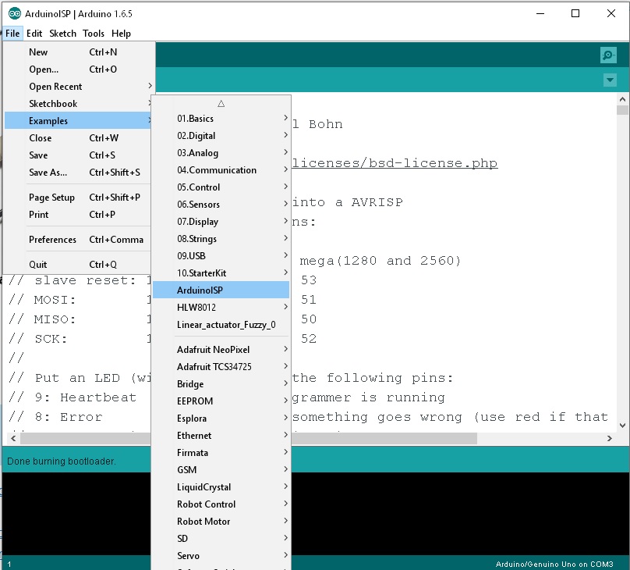
Task: Choose Save in the File menu
Action: pyautogui.click(x=78, y=155)
